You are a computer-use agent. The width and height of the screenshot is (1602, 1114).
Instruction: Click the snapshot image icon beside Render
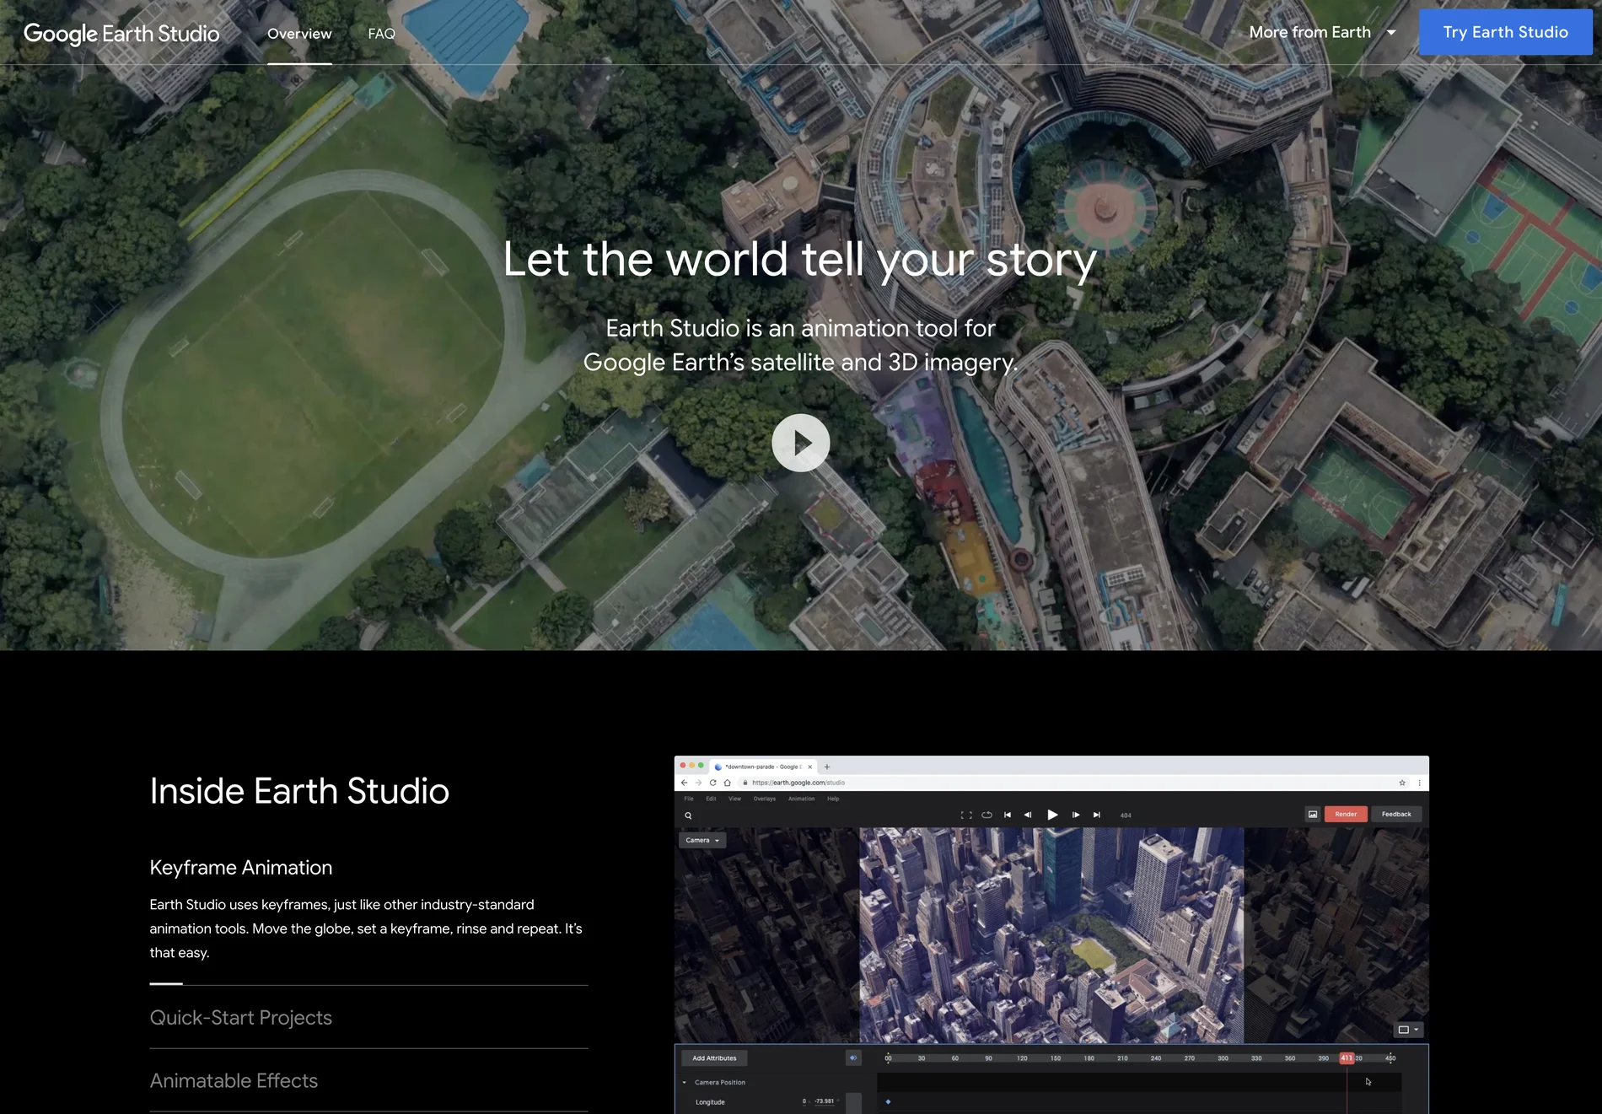[x=1313, y=814]
